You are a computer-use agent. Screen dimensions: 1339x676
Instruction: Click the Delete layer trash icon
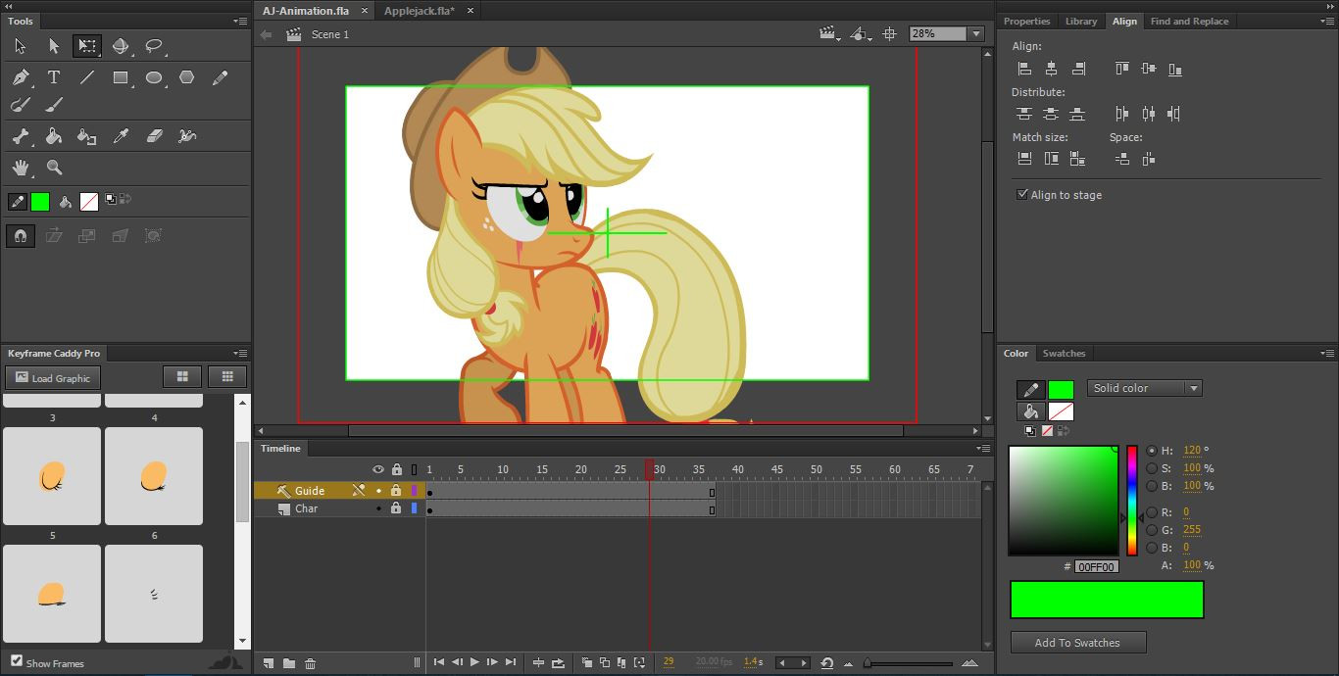[x=311, y=663]
